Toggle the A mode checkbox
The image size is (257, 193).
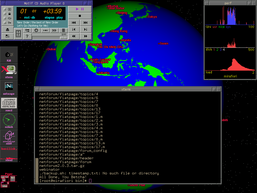(5, 9)
